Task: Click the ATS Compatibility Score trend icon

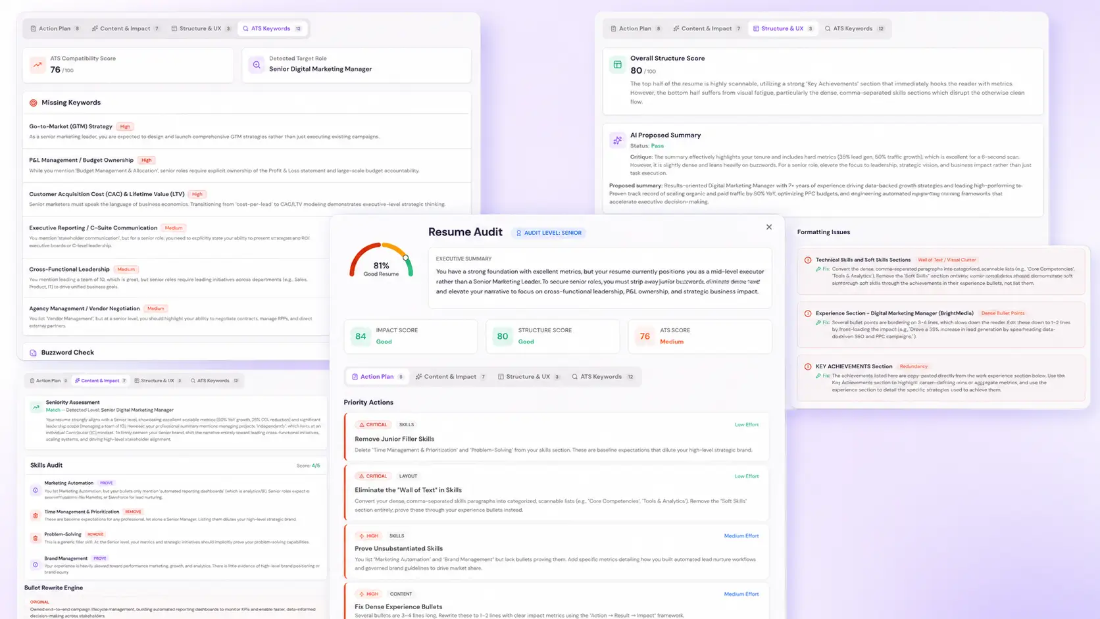Action: (x=37, y=64)
